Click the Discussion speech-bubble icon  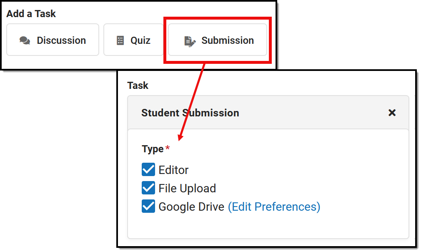coord(25,40)
